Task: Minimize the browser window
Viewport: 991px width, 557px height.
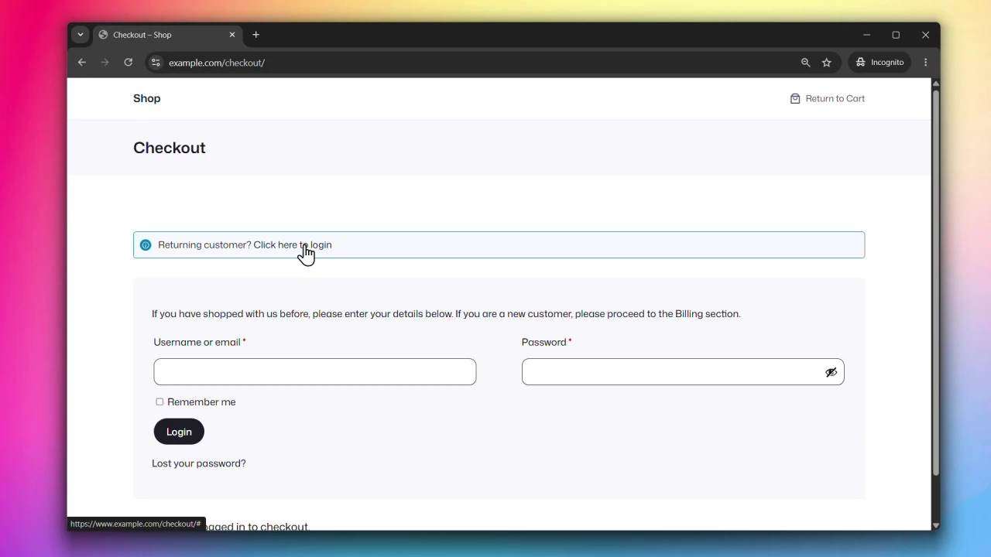Action: (x=867, y=35)
